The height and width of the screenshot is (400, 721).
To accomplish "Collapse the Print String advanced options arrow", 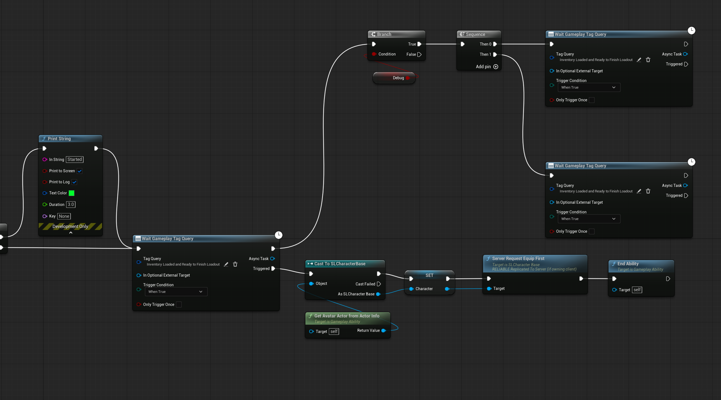I will point(71,233).
